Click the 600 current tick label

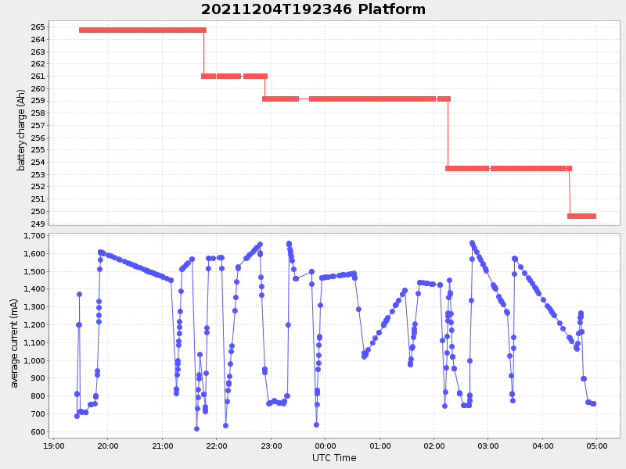[x=38, y=432]
